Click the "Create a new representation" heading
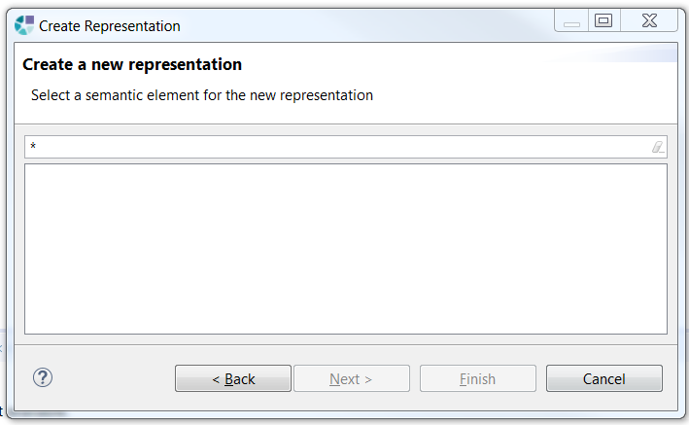 (132, 65)
